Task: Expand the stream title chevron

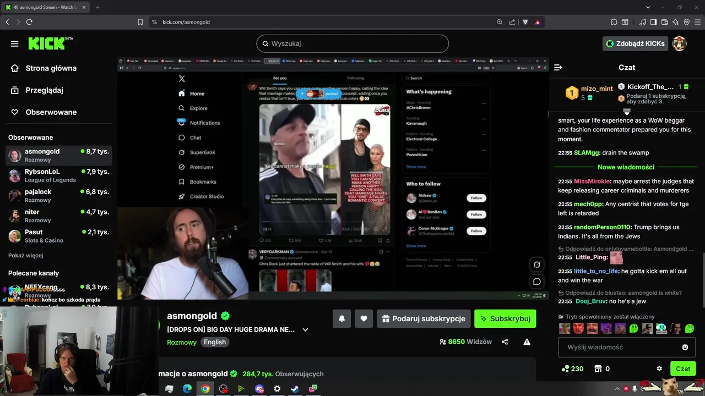Action: pyautogui.click(x=305, y=330)
